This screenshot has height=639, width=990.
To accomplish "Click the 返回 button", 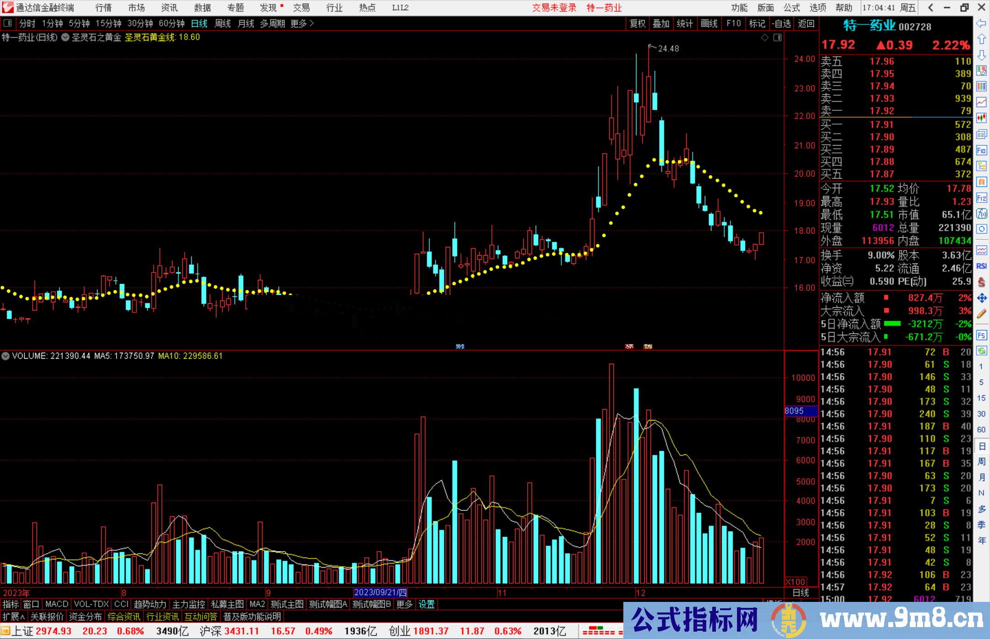I will point(806,23).
